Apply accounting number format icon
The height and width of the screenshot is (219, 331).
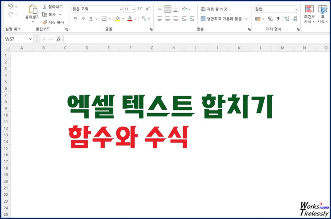click(258, 19)
